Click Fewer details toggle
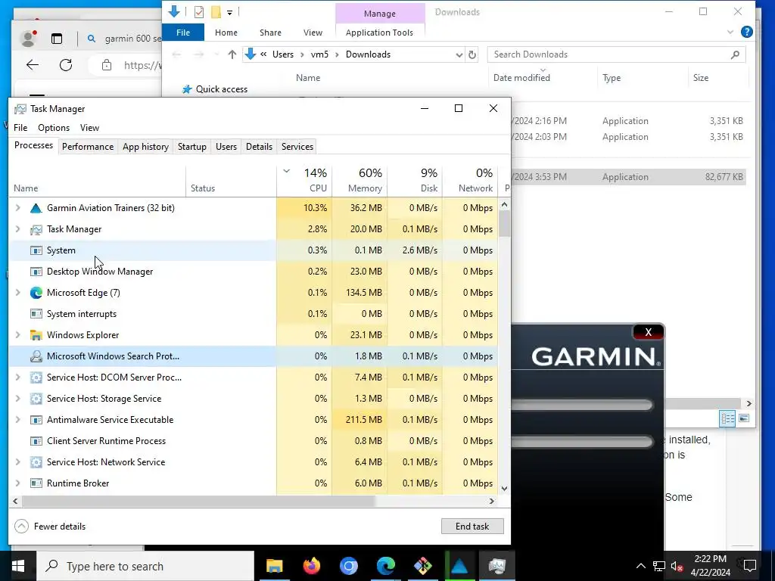 point(50,527)
